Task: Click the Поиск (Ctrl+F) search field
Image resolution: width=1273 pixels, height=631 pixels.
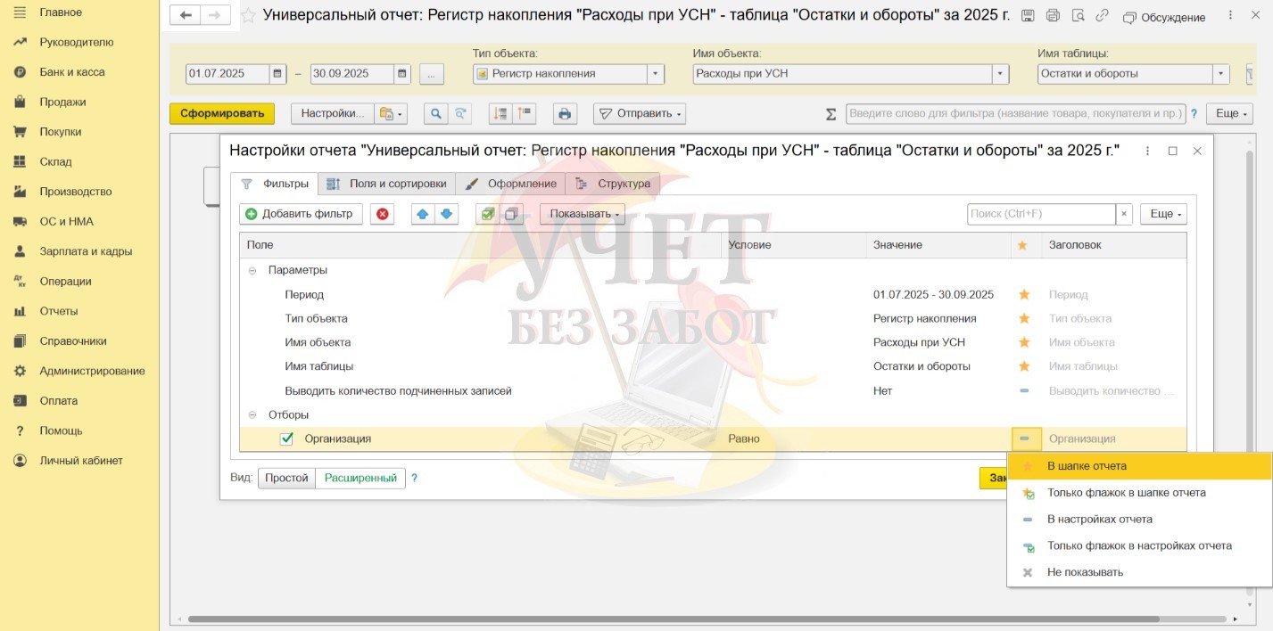Action: [x=1040, y=214]
